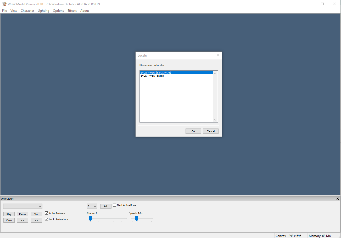
Task: Click scroll down arrow in locale list
Action: click(215, 120)
